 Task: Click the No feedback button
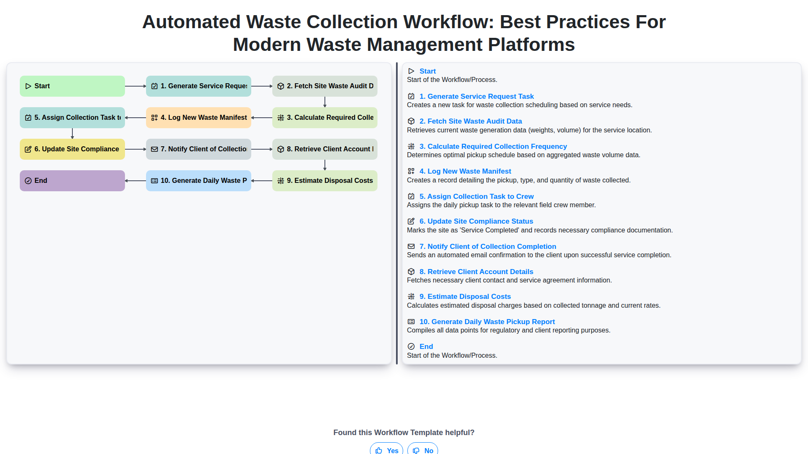pos(422,450)
